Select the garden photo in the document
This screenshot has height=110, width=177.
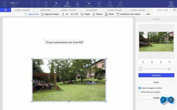69,80
